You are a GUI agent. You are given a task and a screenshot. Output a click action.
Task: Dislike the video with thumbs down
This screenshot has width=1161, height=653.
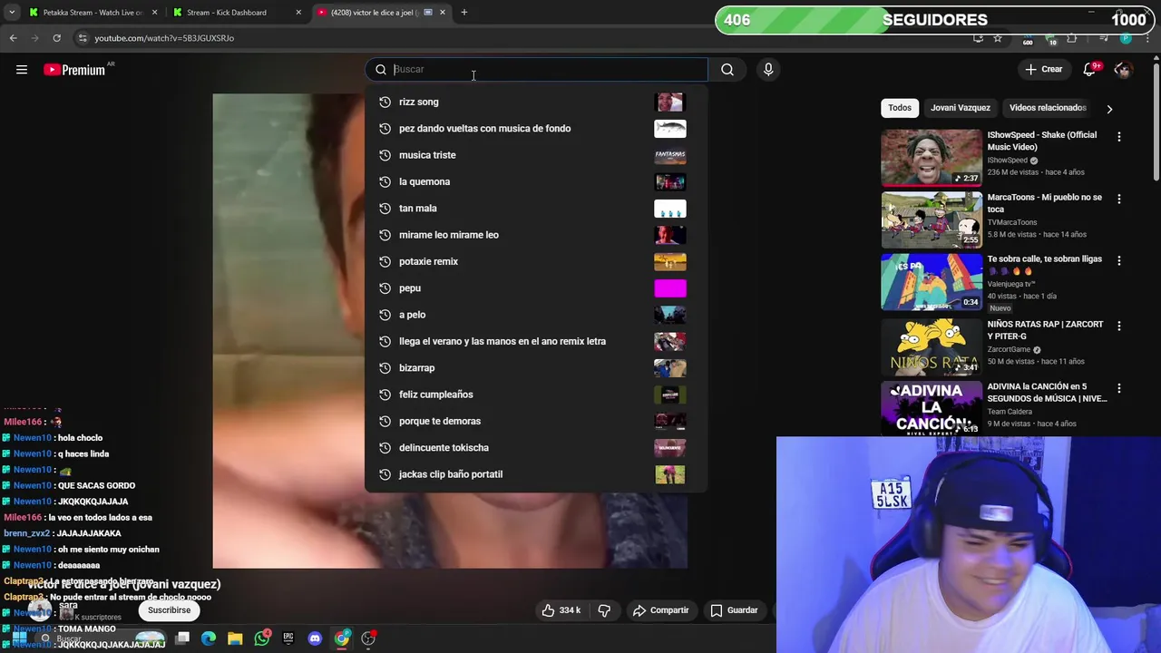click(604, 610)
